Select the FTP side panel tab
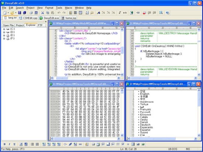203x152 pixels. pos(40,25)
